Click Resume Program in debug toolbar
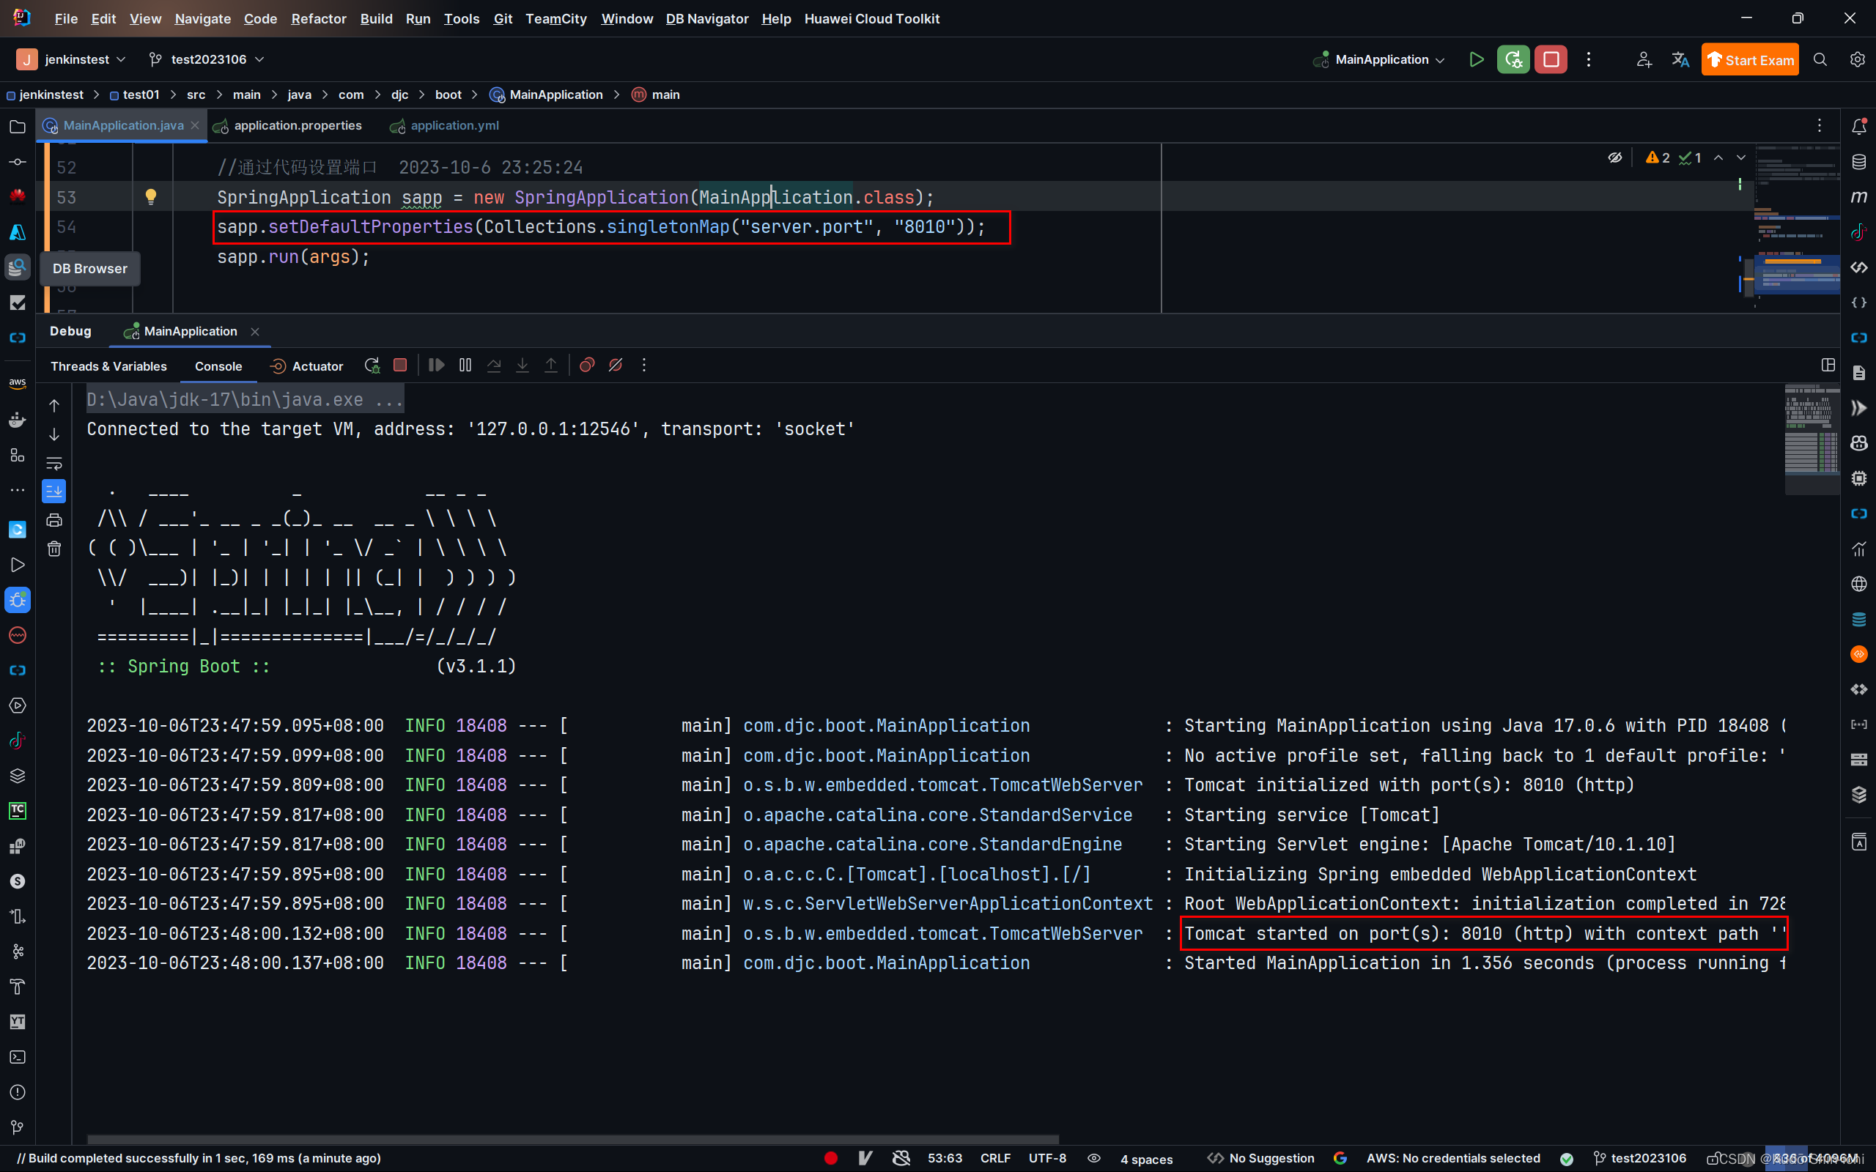Viewport: 1876px width, 1172px height. [437, 365]
